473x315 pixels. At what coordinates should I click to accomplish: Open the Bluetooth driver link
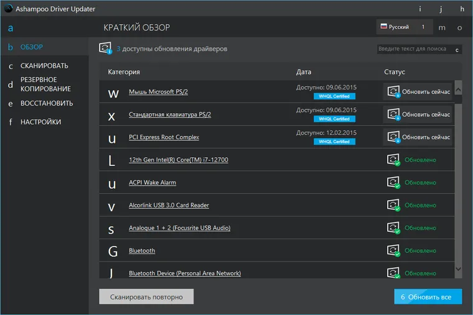point(142,250)
